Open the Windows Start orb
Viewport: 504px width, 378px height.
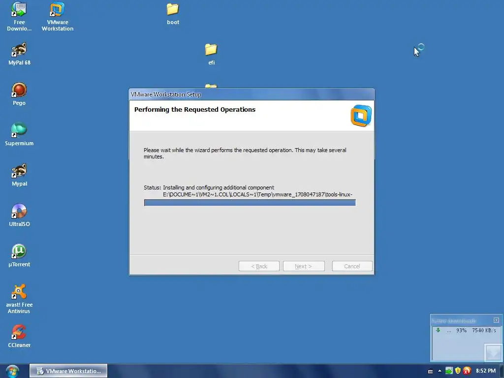coord(12,371)
